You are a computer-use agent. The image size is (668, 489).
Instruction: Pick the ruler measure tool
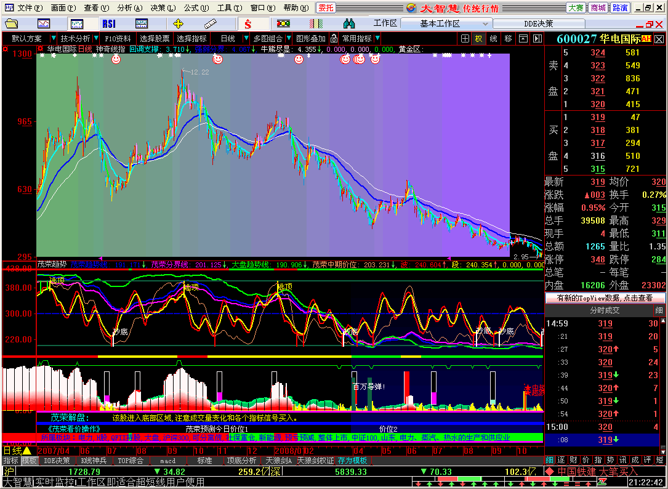pos(210,24)
